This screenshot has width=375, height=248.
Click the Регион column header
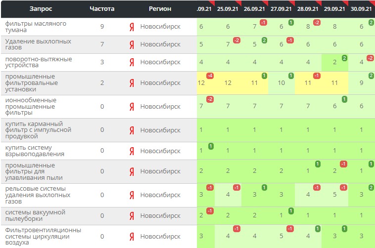coord(160,9)
